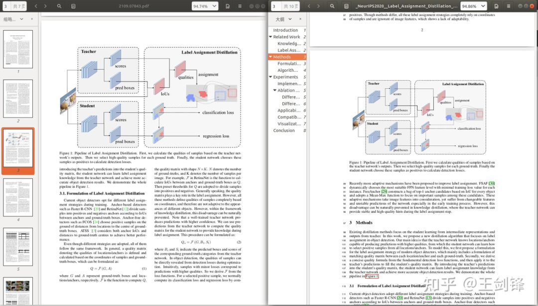
Task: Select Implemen... outline entry
Action: [289, 84]
